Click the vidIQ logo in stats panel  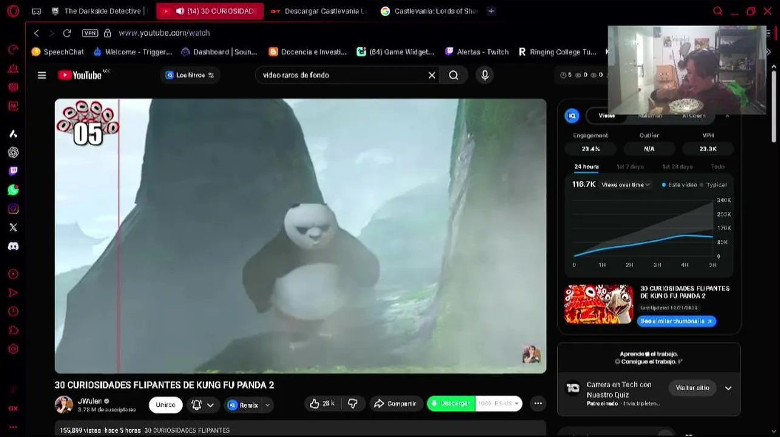pyautogui.click(x=572, y=115)
